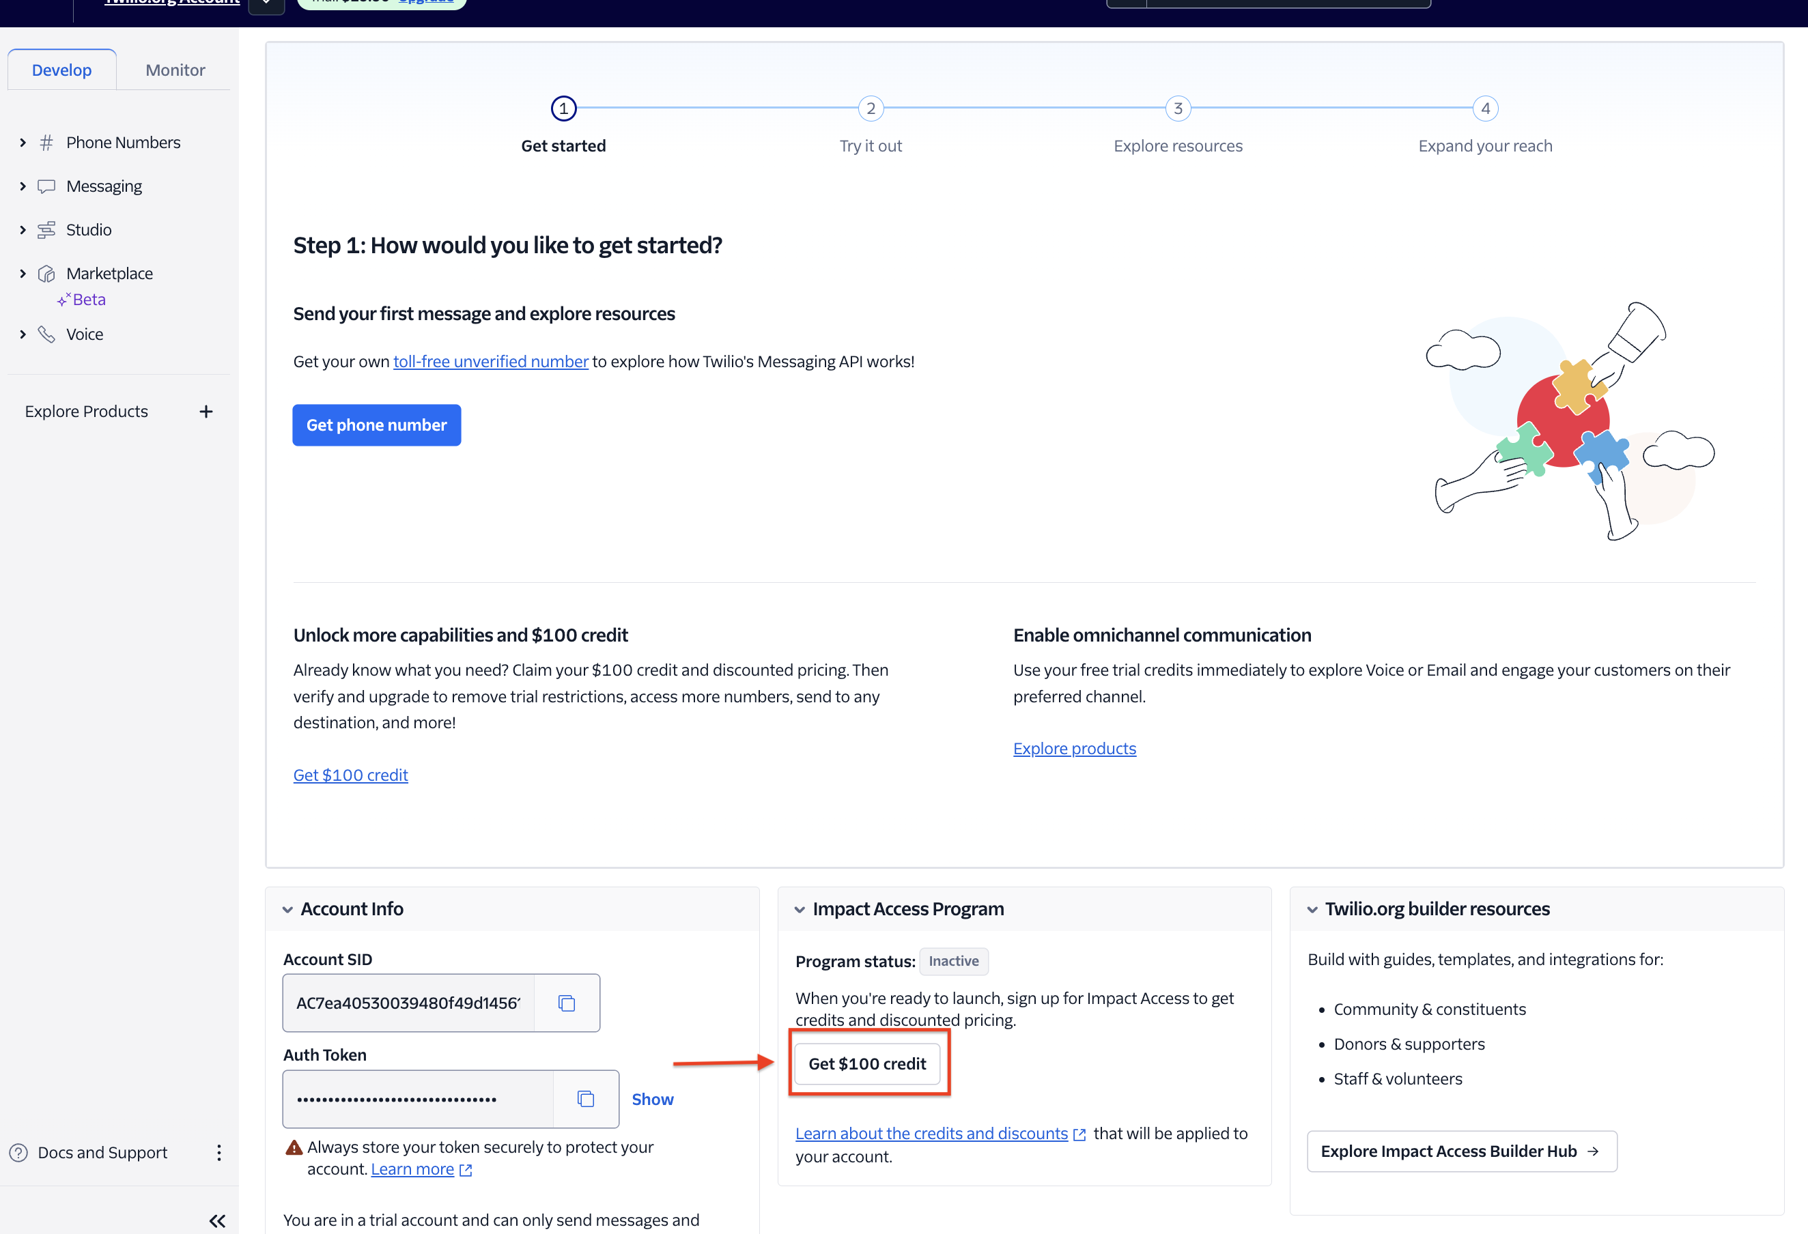Click external-link icon after Learn more
1808x1234 pixels.
pos(466,1171)
